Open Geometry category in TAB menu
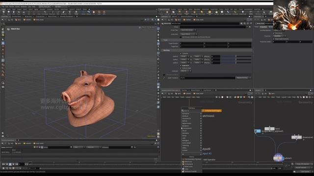Viewport: 314px width, 176px height. [185, 133]
